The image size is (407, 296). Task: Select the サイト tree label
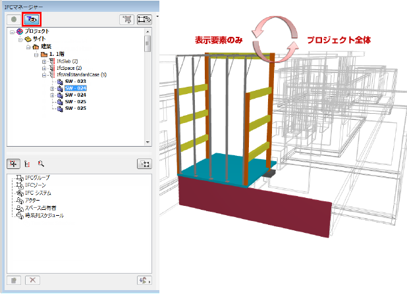pyautogui.click(x=40, y=39)
